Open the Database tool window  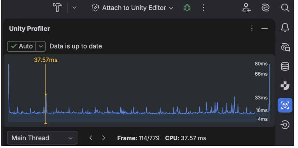click(285, 67)
